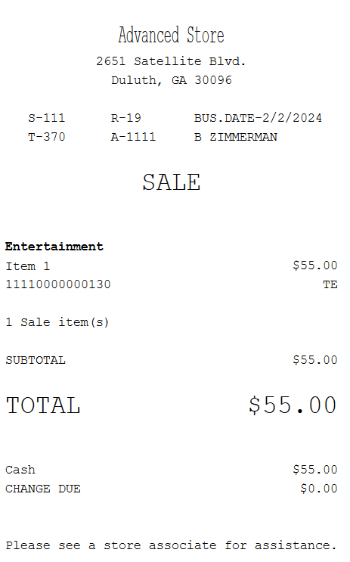Select the A-1111 associate code

point(133,137)
